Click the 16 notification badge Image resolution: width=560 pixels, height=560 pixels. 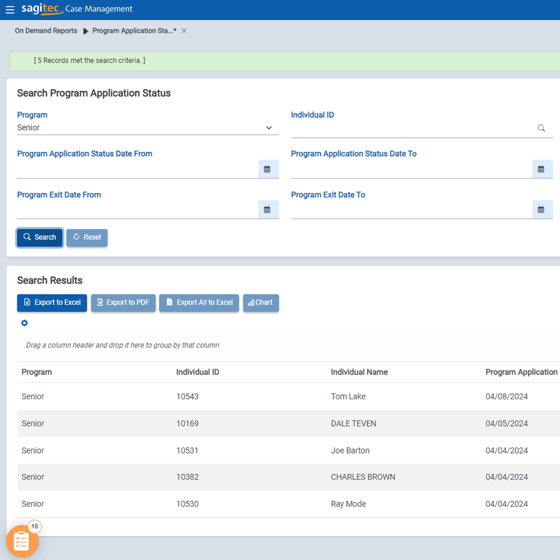pos(35,526)
